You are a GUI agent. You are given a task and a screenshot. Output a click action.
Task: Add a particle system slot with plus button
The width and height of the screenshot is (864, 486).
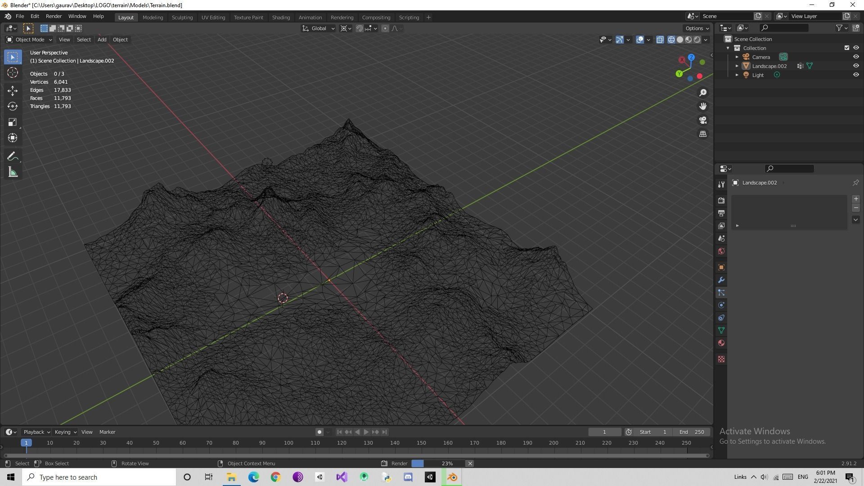pos(855,199)
